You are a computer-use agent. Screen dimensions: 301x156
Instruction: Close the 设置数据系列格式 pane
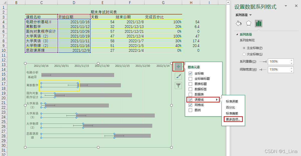tap(296, 6)
